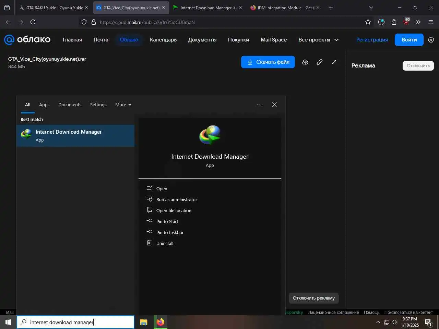The height and width of the screenshot is (329, 439).
Task: Open the Документы navigation link
Action: pyautogui.click(x=202, y=40)
